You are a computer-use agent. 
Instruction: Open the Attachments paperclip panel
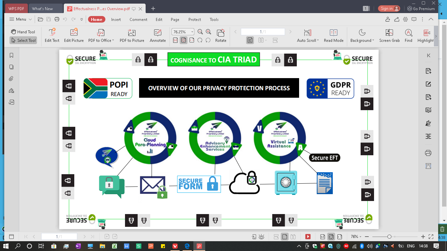point(11,79)
